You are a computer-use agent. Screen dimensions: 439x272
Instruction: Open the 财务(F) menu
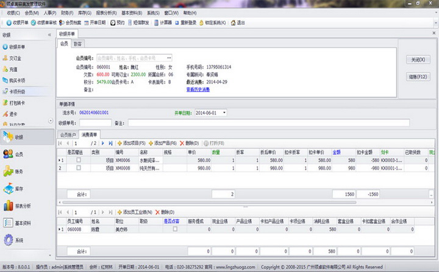point(66,13)
